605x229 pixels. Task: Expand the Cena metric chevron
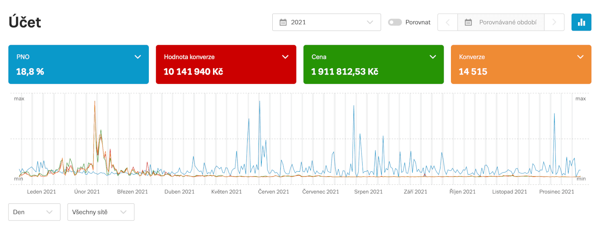[x=433, y=57]
